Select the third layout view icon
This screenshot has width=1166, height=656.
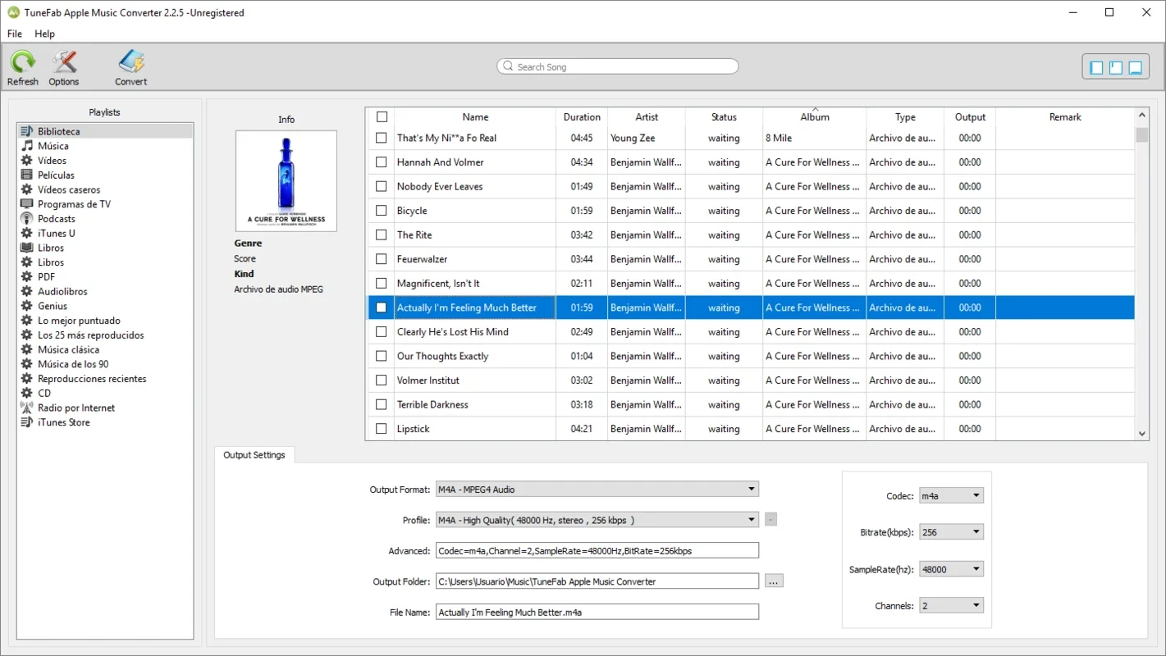pos(1136,68)
